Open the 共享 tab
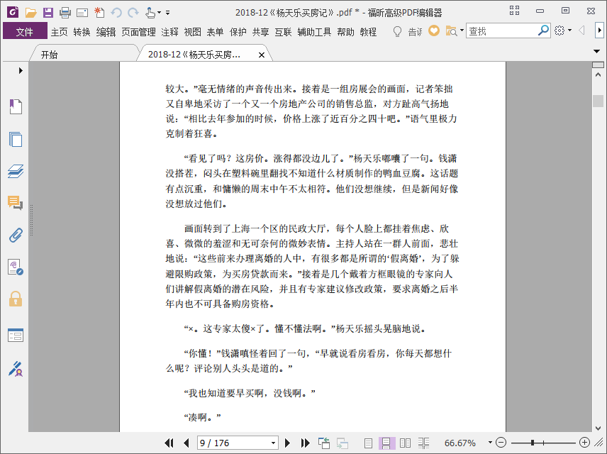This screenshot has height=454, width=607. pyautogui.click(x=260, y=32)
